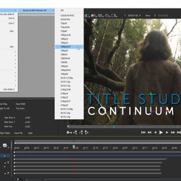
Task: Open the color channel view icon beside RGB
Action: click(94, 16)
